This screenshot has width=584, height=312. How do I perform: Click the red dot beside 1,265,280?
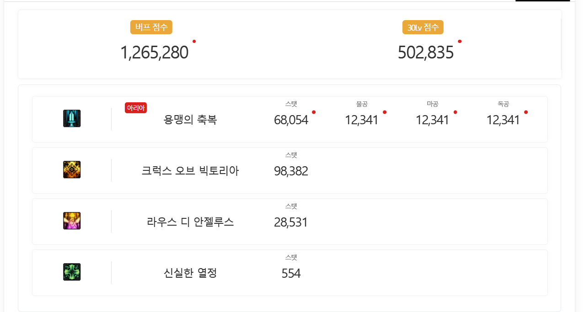tap(194, 42)
